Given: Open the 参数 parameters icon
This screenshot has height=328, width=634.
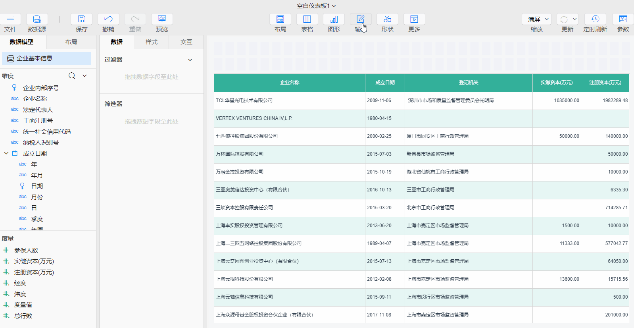Looking at the screenshot, I should [623, 19].
